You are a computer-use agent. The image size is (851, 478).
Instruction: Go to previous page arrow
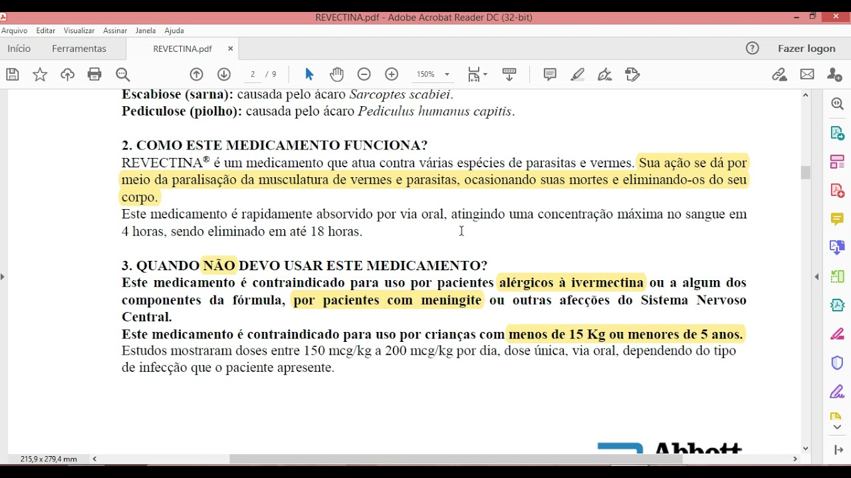click(x=196, y=74)
